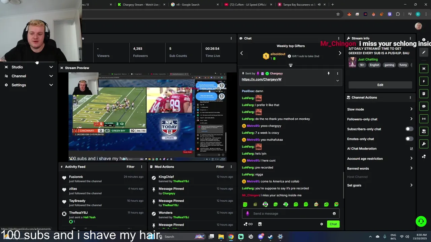
Task: Click the microphone icon in message box
Action: tap(247, 213)
